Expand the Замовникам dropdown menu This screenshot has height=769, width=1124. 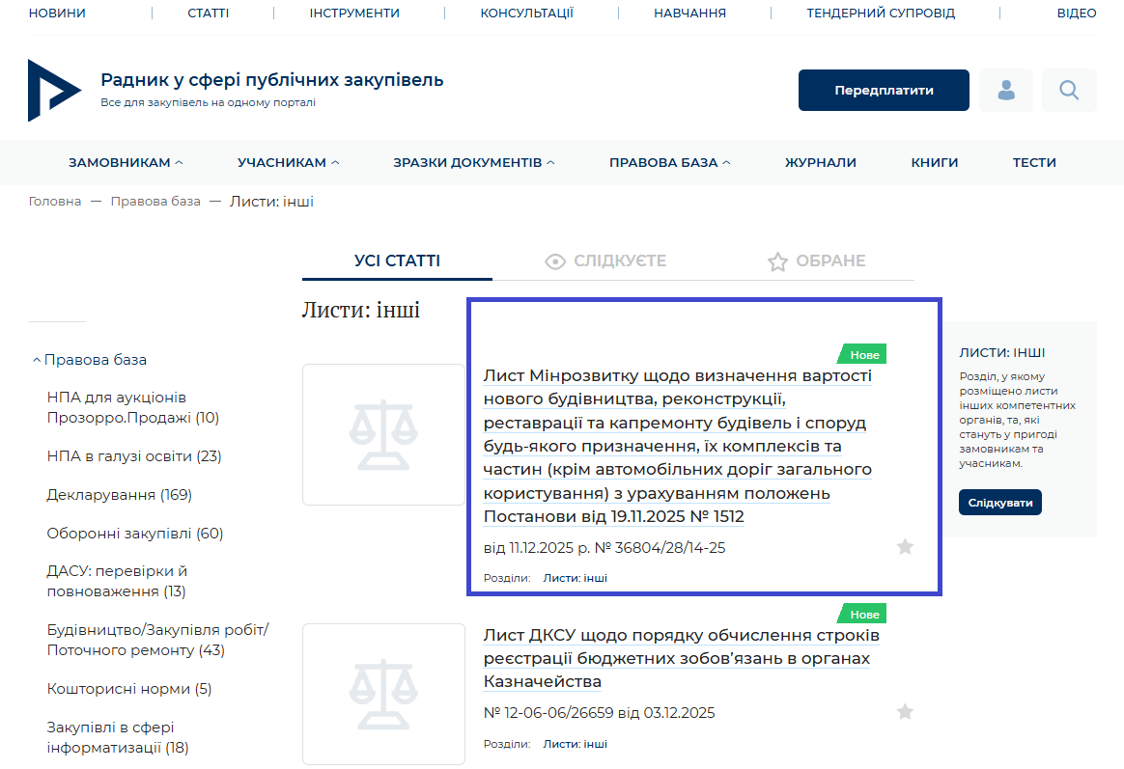point(126,163)
